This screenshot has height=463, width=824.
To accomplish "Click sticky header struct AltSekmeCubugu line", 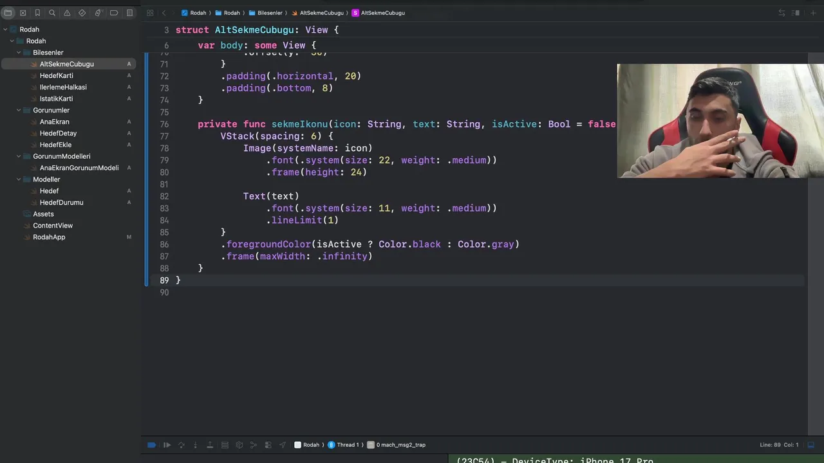I will click(x=257, y=30).
